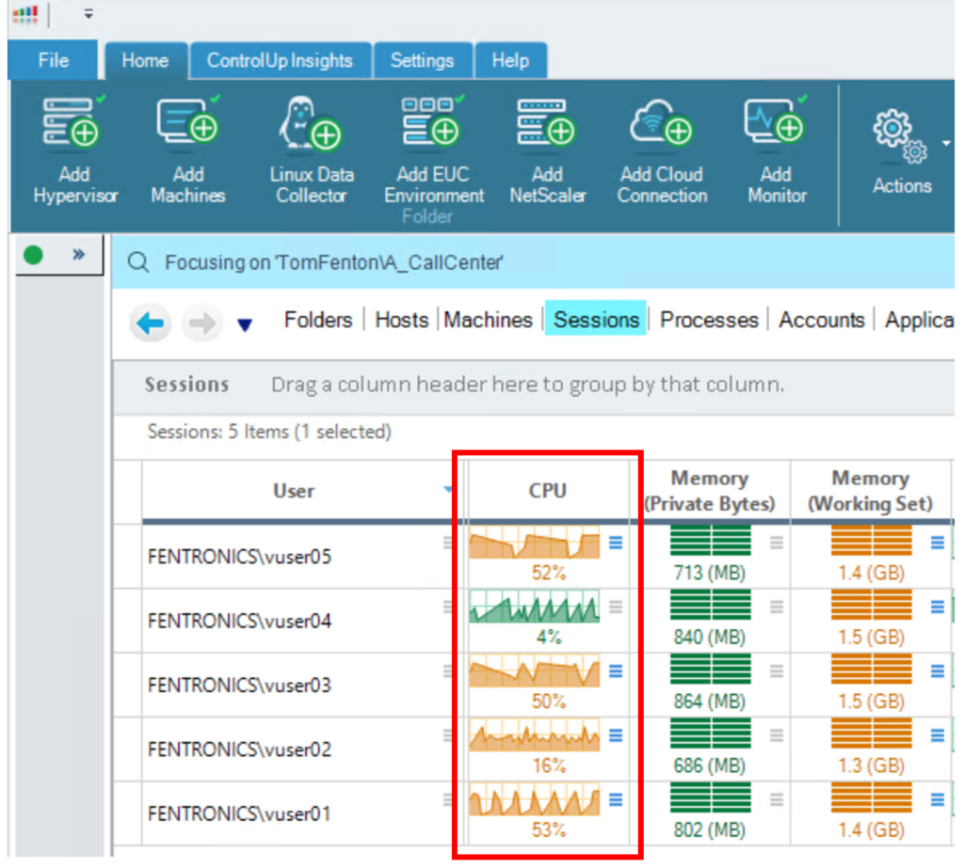Viewport: 964px width, 868px height.
Task: Click the ControlUp logo in title bar
Action: (x=25, y=14)
